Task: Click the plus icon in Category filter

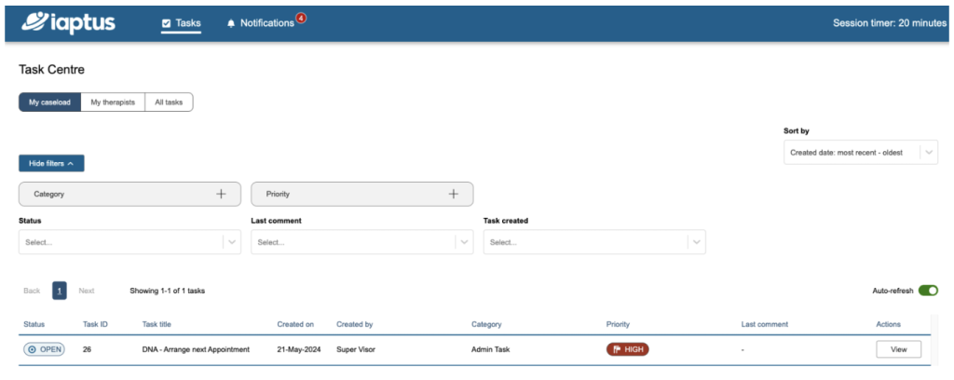Action: [x=221, y=194]
